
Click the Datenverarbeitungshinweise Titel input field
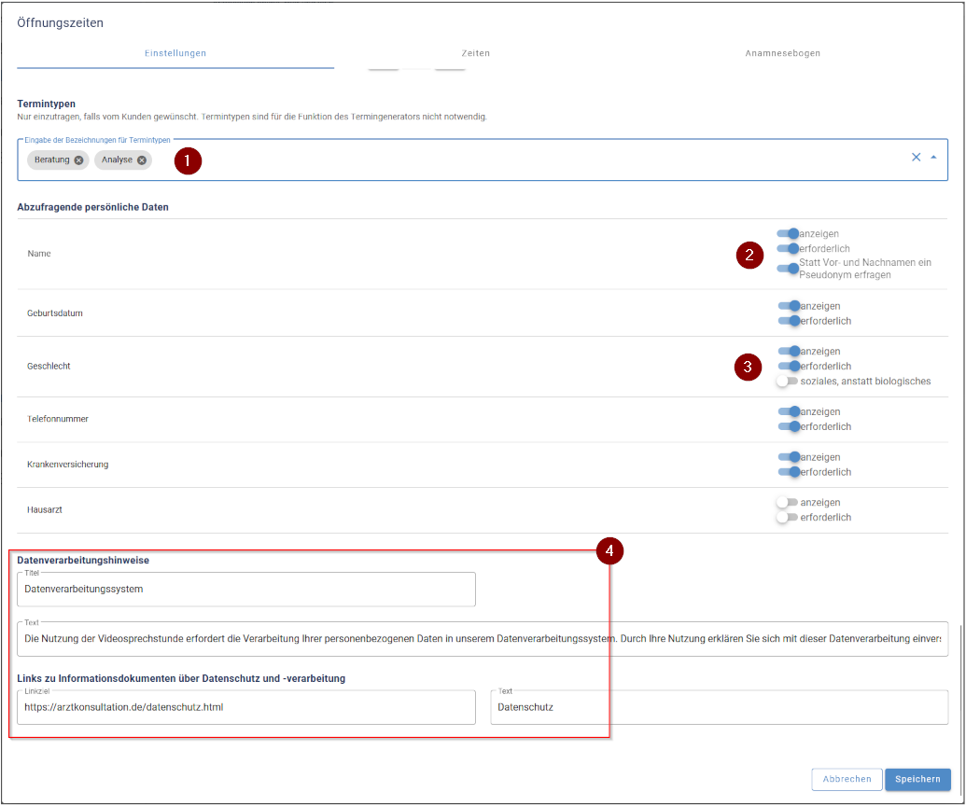(246, 590)
